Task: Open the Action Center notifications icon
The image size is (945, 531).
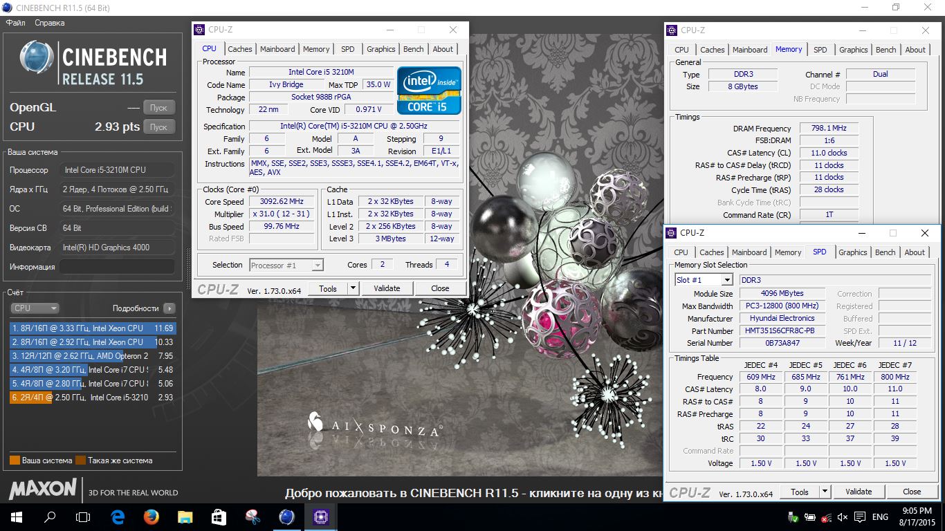Action: click(861, 517)
